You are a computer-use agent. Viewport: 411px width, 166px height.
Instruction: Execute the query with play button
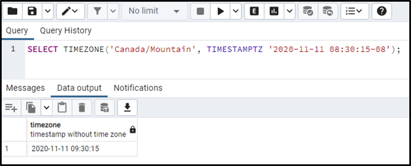[220, 11]
